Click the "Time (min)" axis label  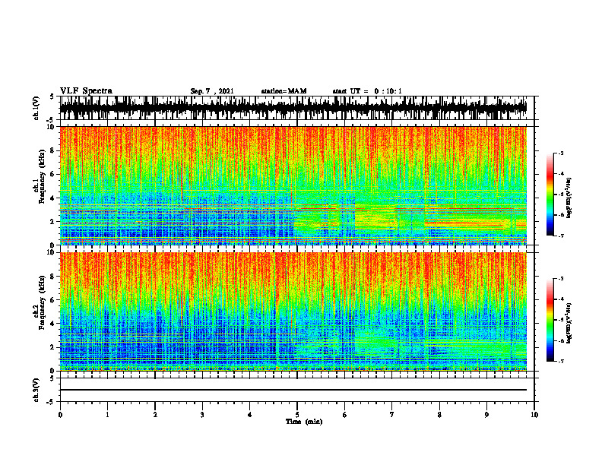304,422
